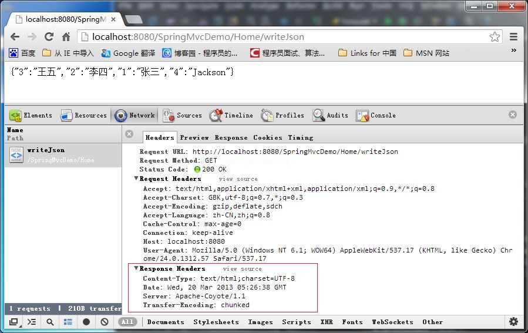Filter network by Images
This screenshot has width=528, height=333.
point(260,322)
